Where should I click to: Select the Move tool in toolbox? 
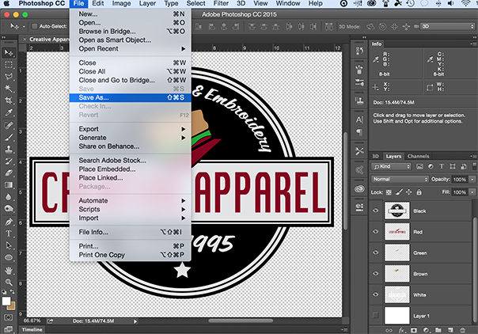click(x=9, y=53)
